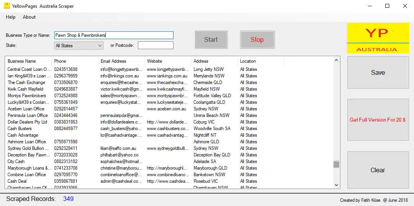Open the About menu
Viewport: 414px width, 206px height.
click(29, 17)
